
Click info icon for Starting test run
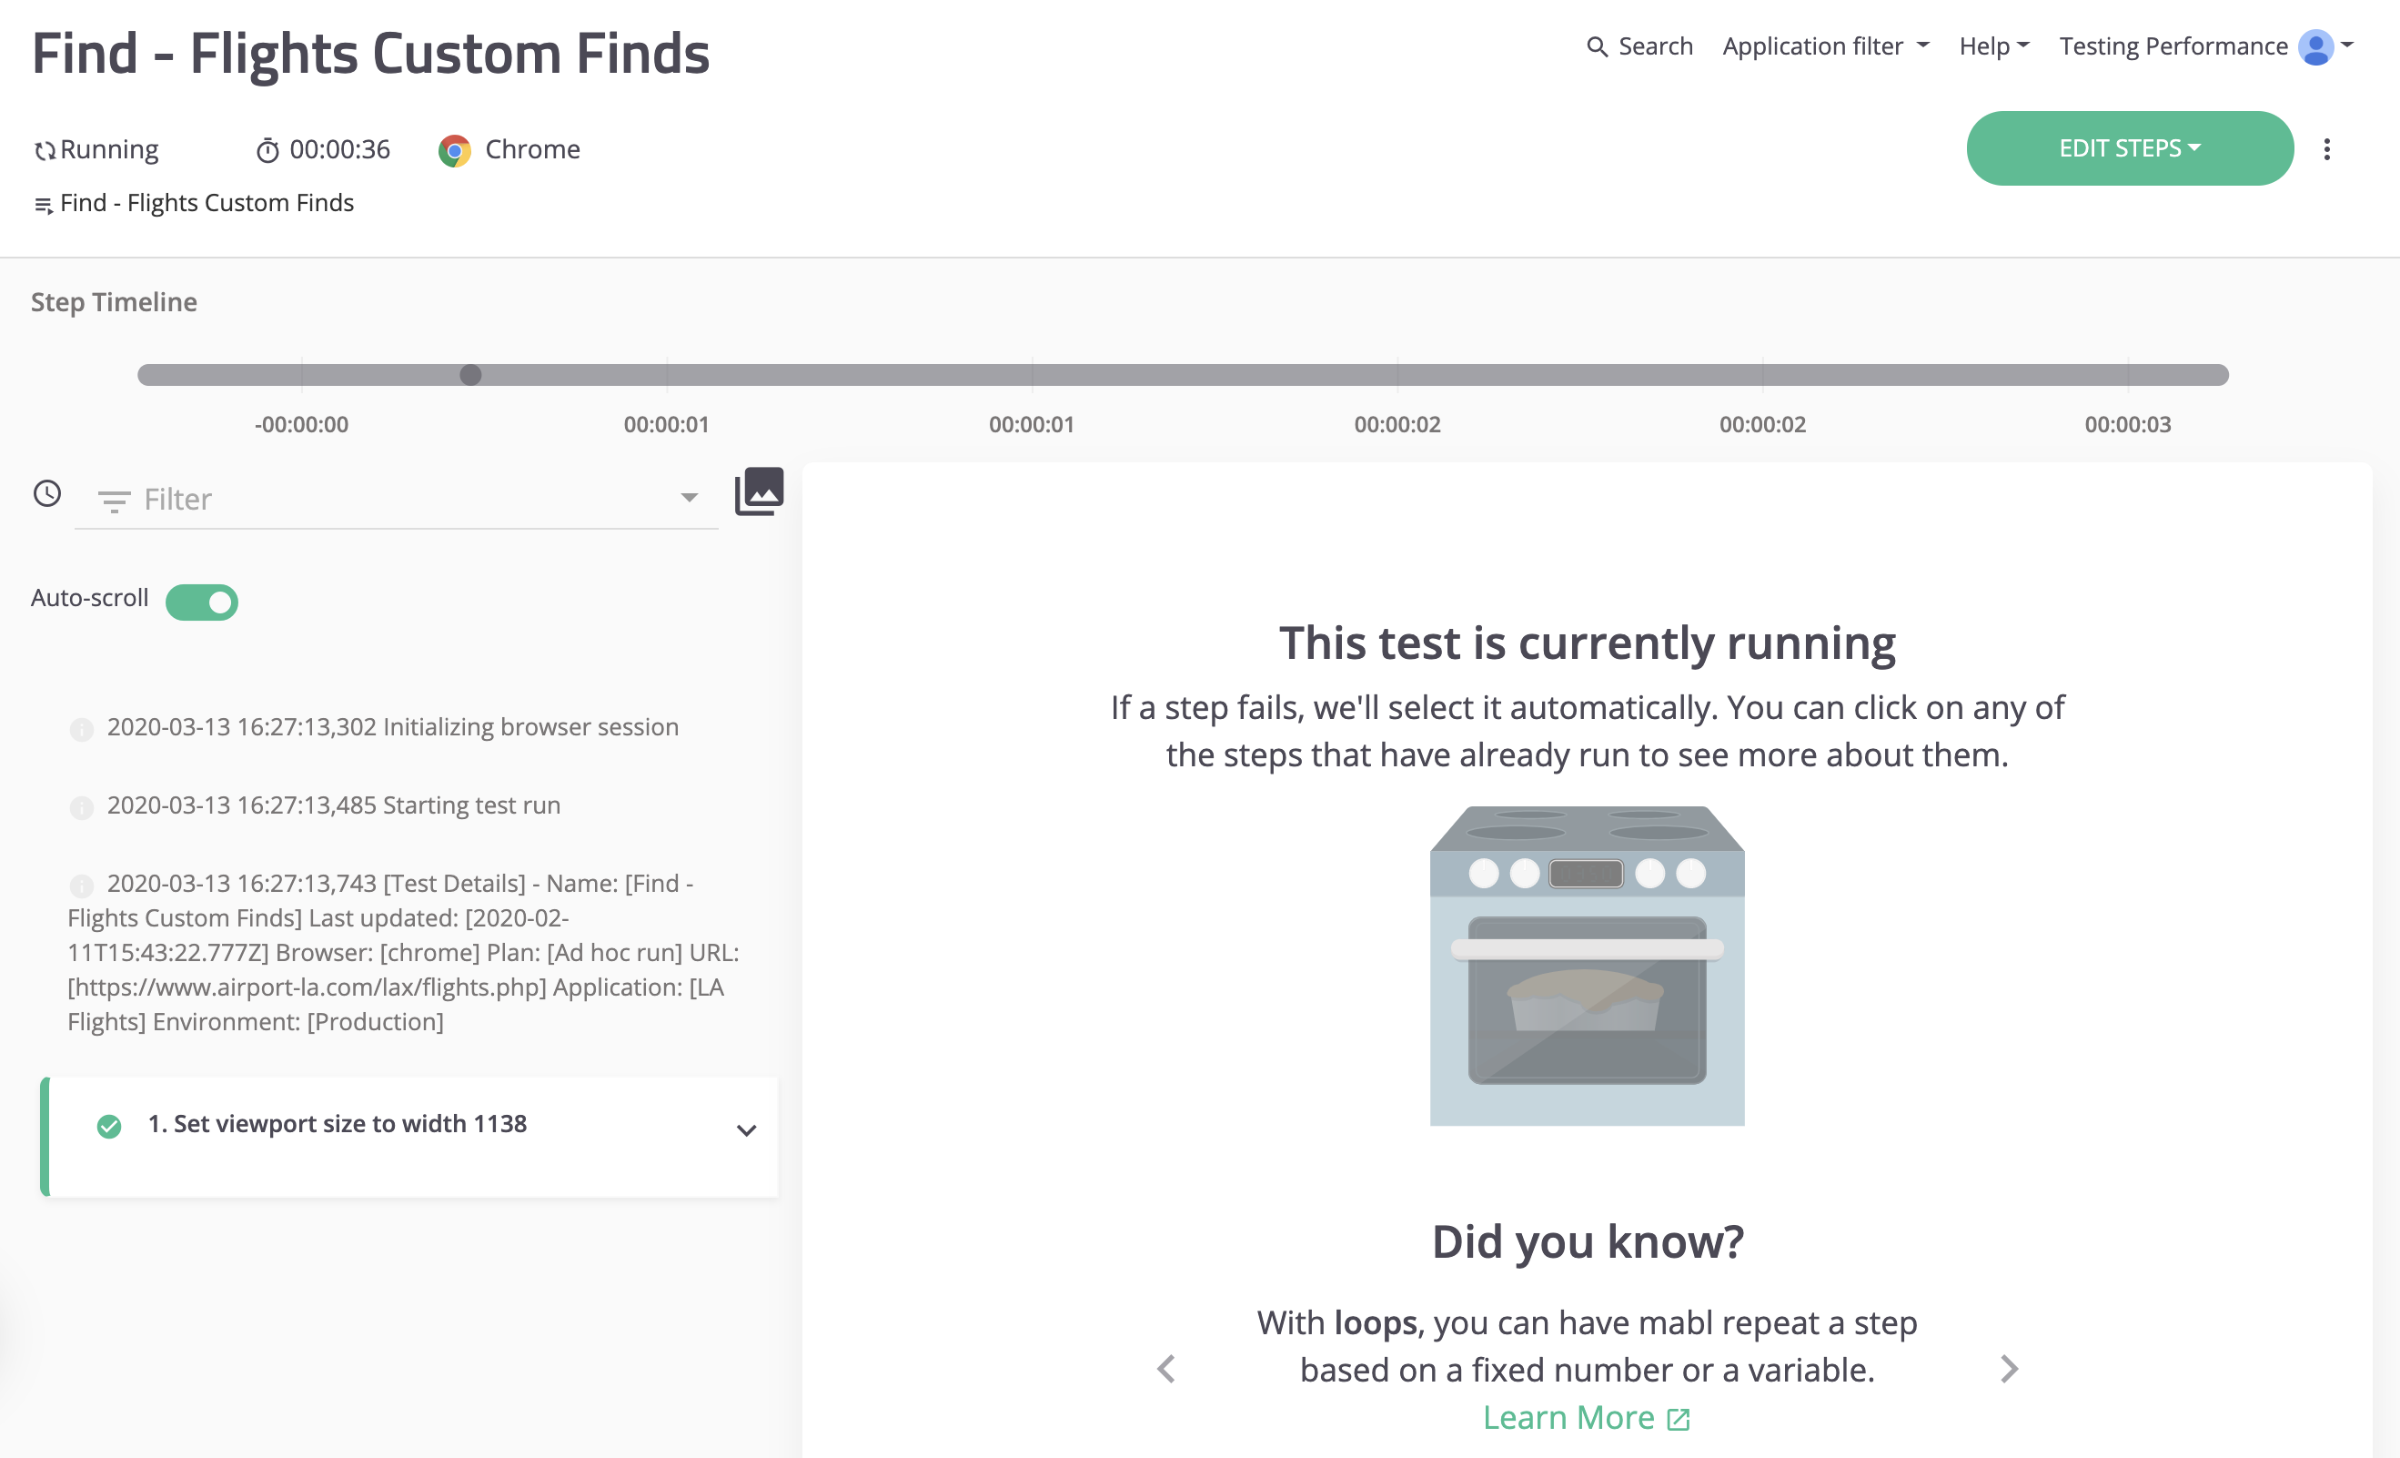[x=82, y=807]
